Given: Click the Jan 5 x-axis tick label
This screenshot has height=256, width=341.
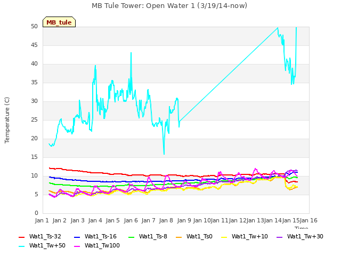Looking at the screenshot, I should click(x=112, y=220).
